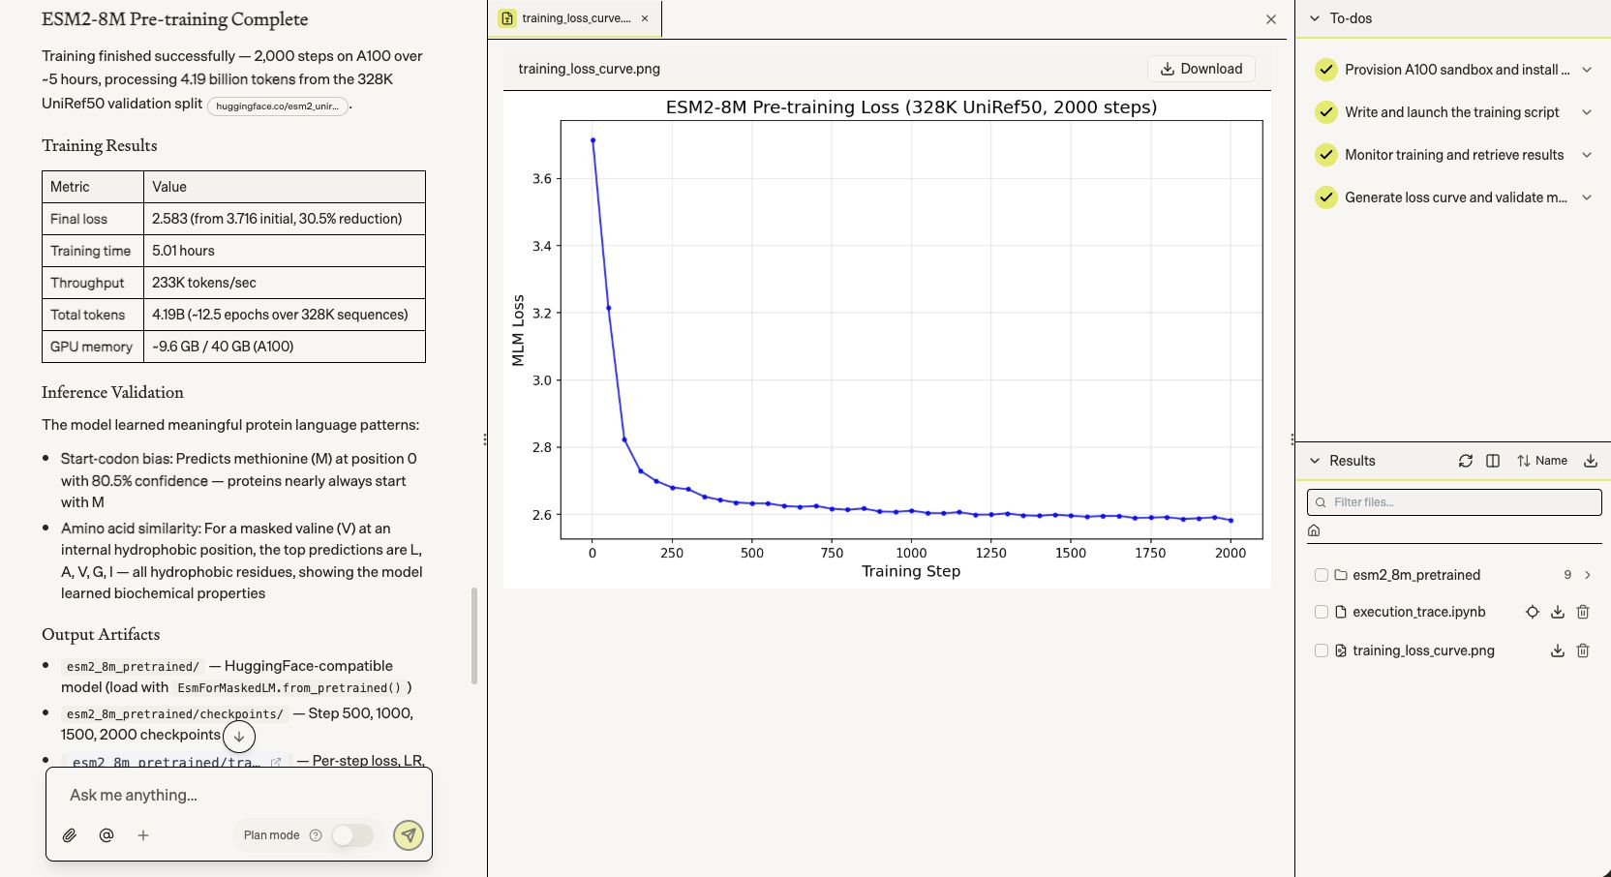Viewport: 1611px width, 877px height.
Task: Download execution_trace.ipynb file
Action: pyautogui.click(x=1558, y=612)
